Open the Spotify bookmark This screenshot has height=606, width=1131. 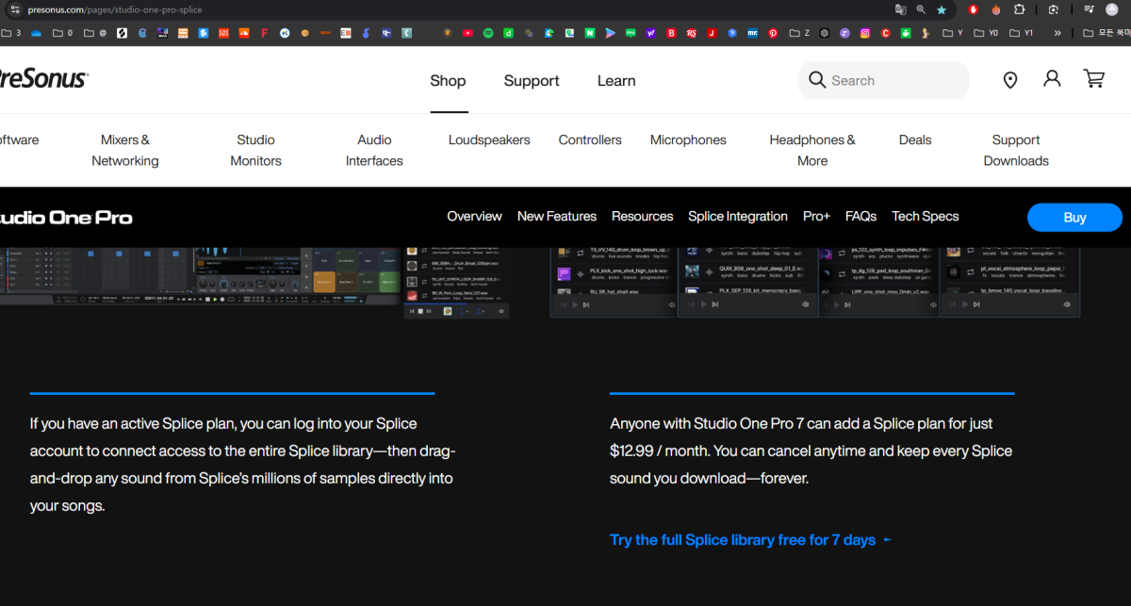(x=488, y=33)
